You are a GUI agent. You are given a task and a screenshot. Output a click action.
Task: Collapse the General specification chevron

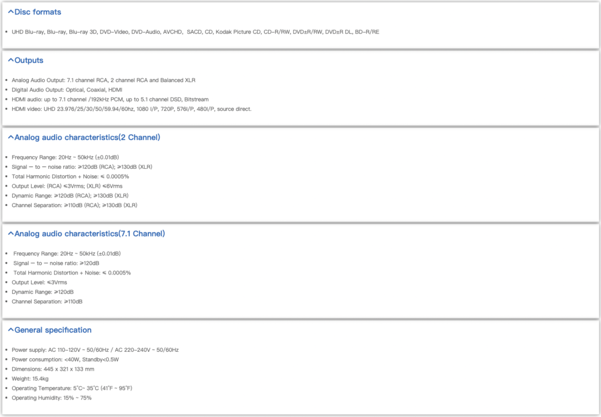point(11,330)
